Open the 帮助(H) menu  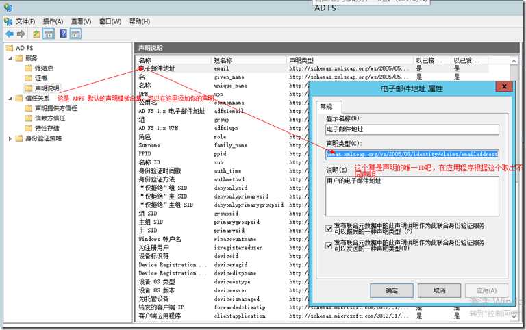[x=140, y=21]
